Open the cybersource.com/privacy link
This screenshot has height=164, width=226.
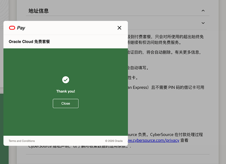(x=154, y=140)
